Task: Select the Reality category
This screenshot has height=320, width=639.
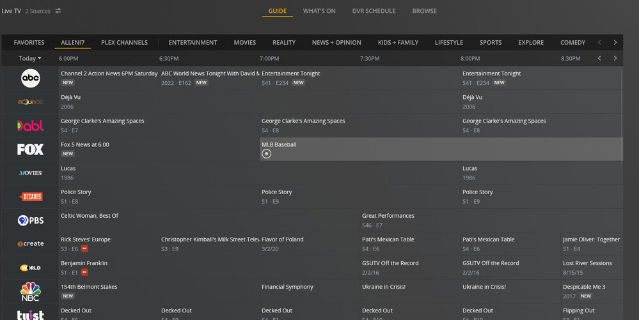Action: click(284, 42)
